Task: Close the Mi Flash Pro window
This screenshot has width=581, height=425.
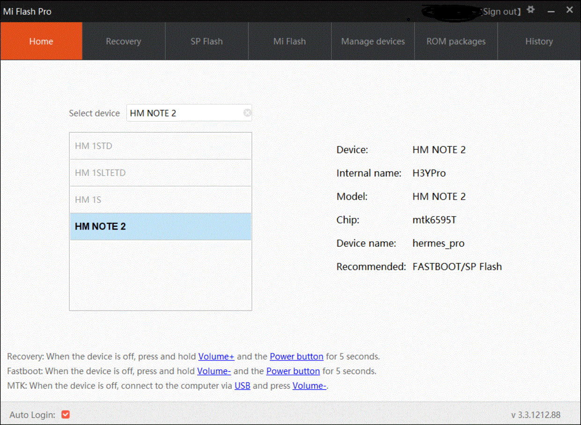Action: [x=569, y=10]
